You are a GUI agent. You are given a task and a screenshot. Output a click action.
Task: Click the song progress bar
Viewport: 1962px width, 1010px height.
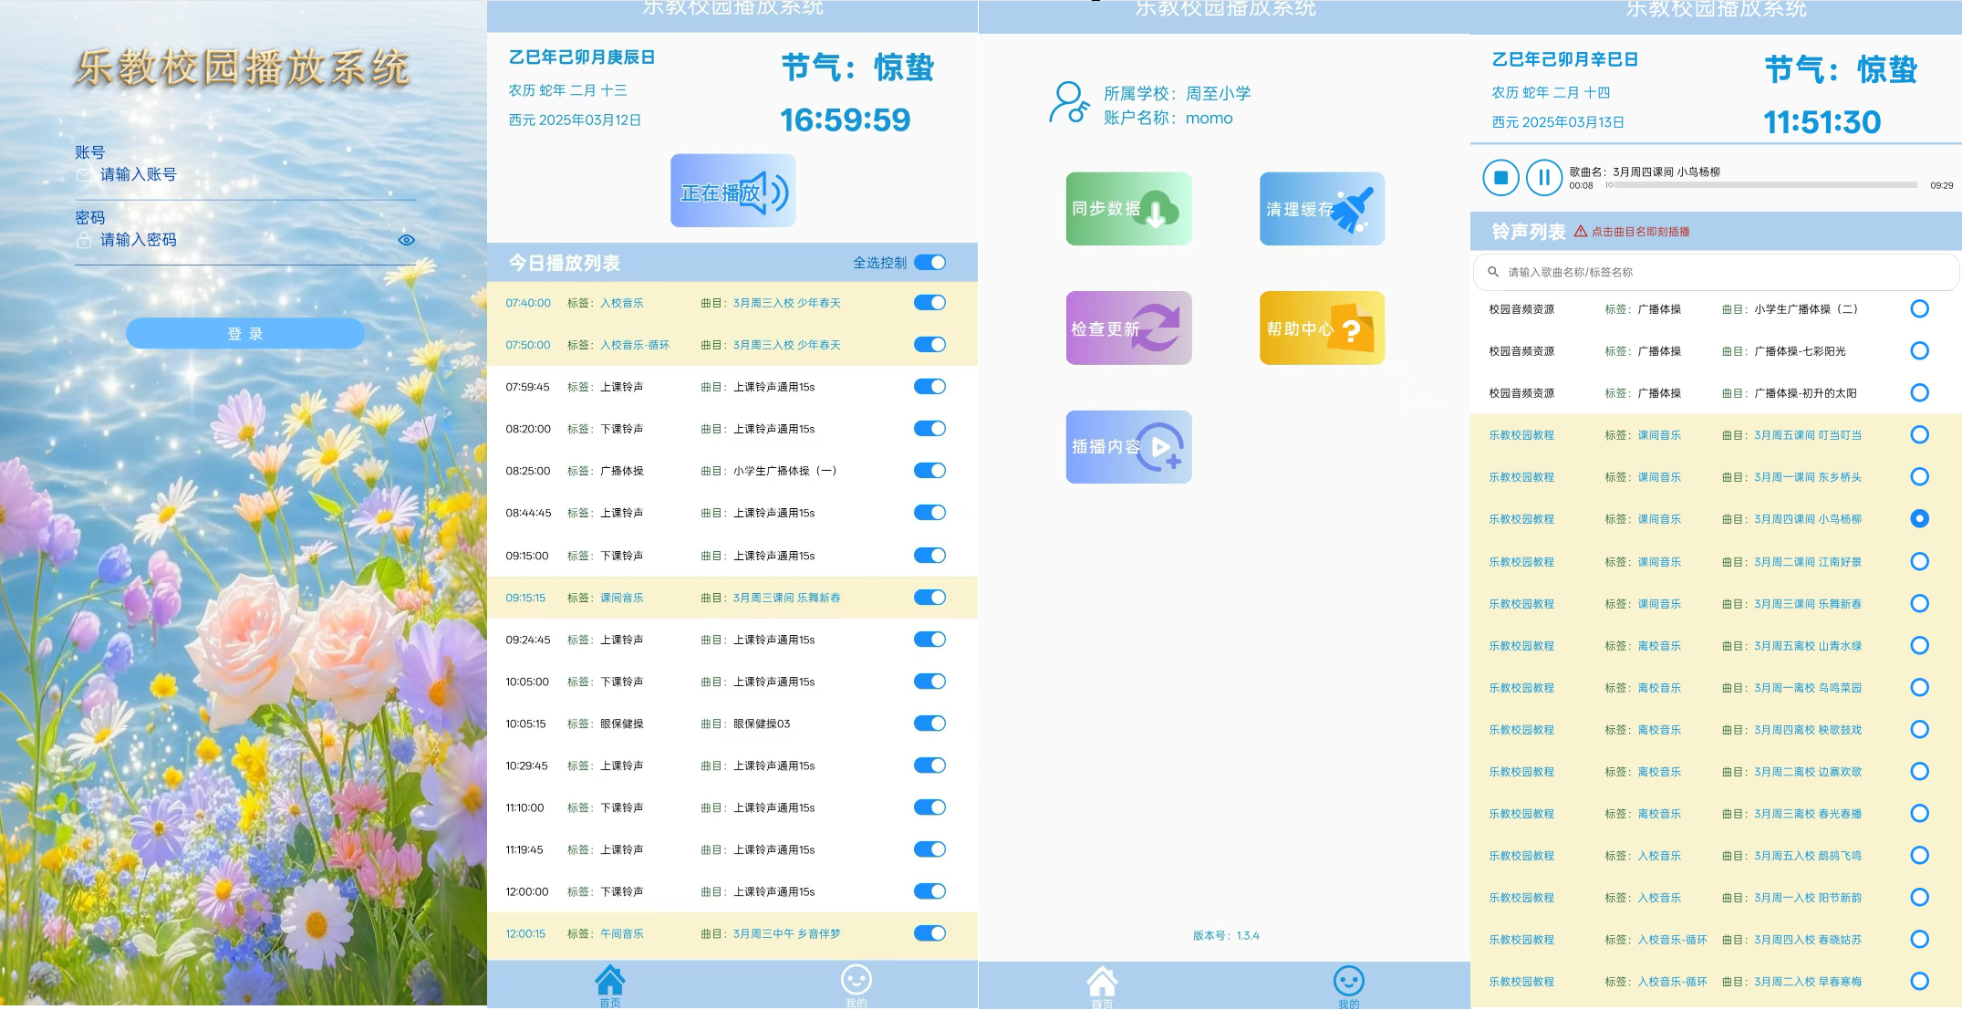[1760, 185]
